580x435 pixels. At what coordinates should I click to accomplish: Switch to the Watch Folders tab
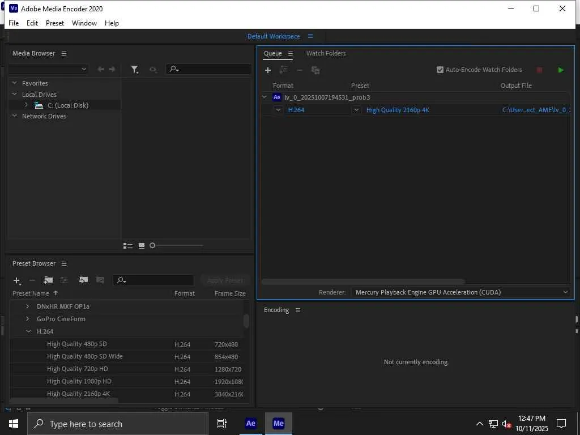point(326,54)
